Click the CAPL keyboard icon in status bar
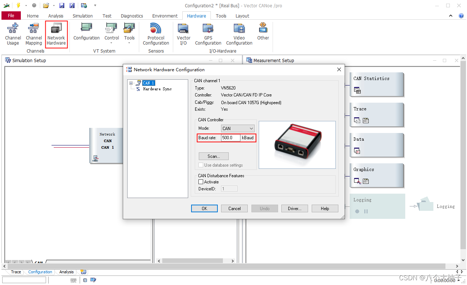Viewport: 467px width, 285px height. click(x=73, y=280)
